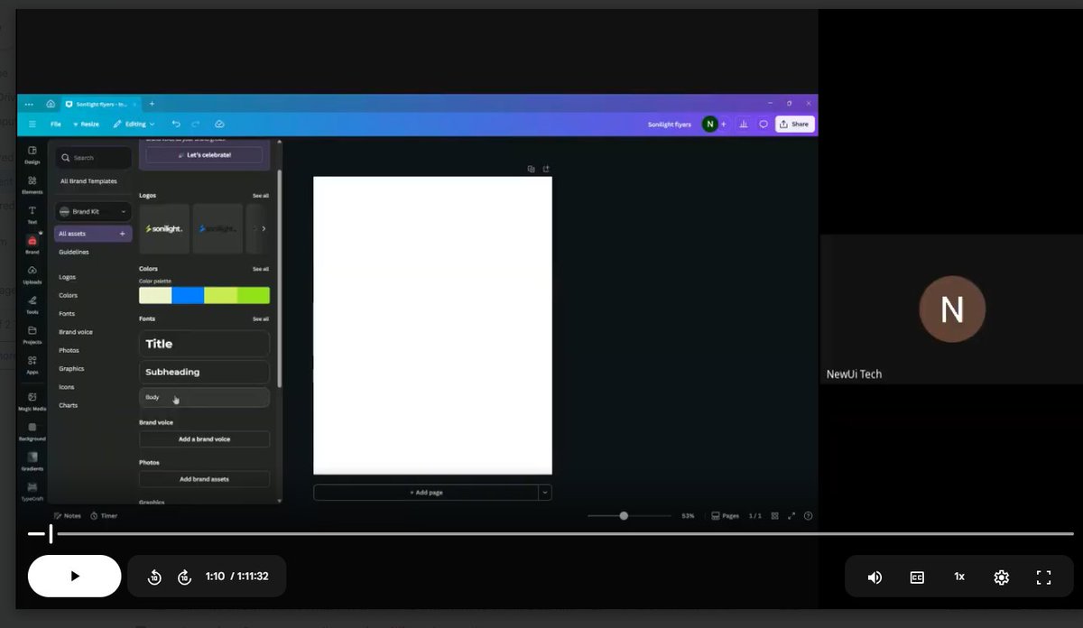
Task: Open the Magic Media app
Action: [x=32, y=401]
